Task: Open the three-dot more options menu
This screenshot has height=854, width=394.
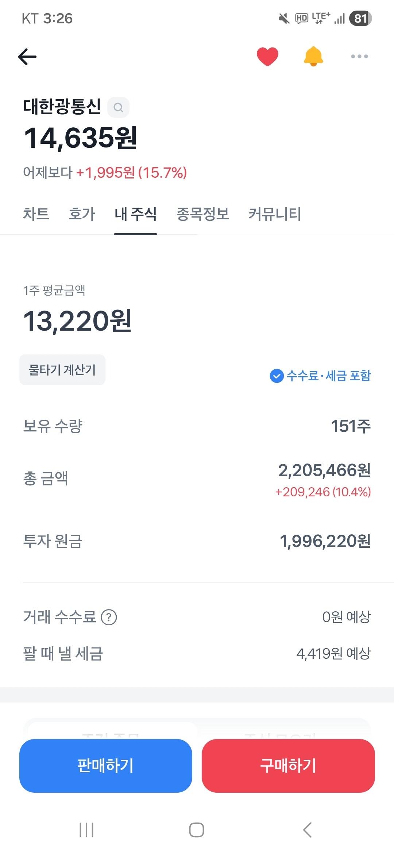Action: click(359, 57)
